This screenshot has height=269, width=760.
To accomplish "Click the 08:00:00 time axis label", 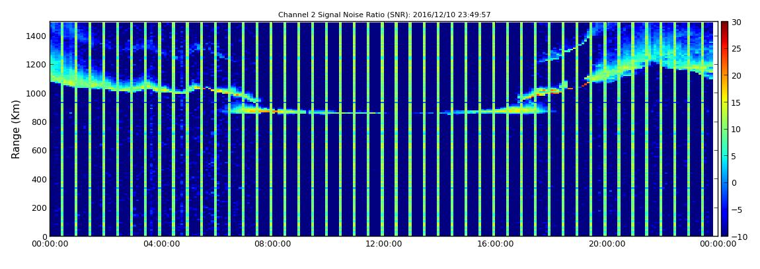I will [272, 245].
